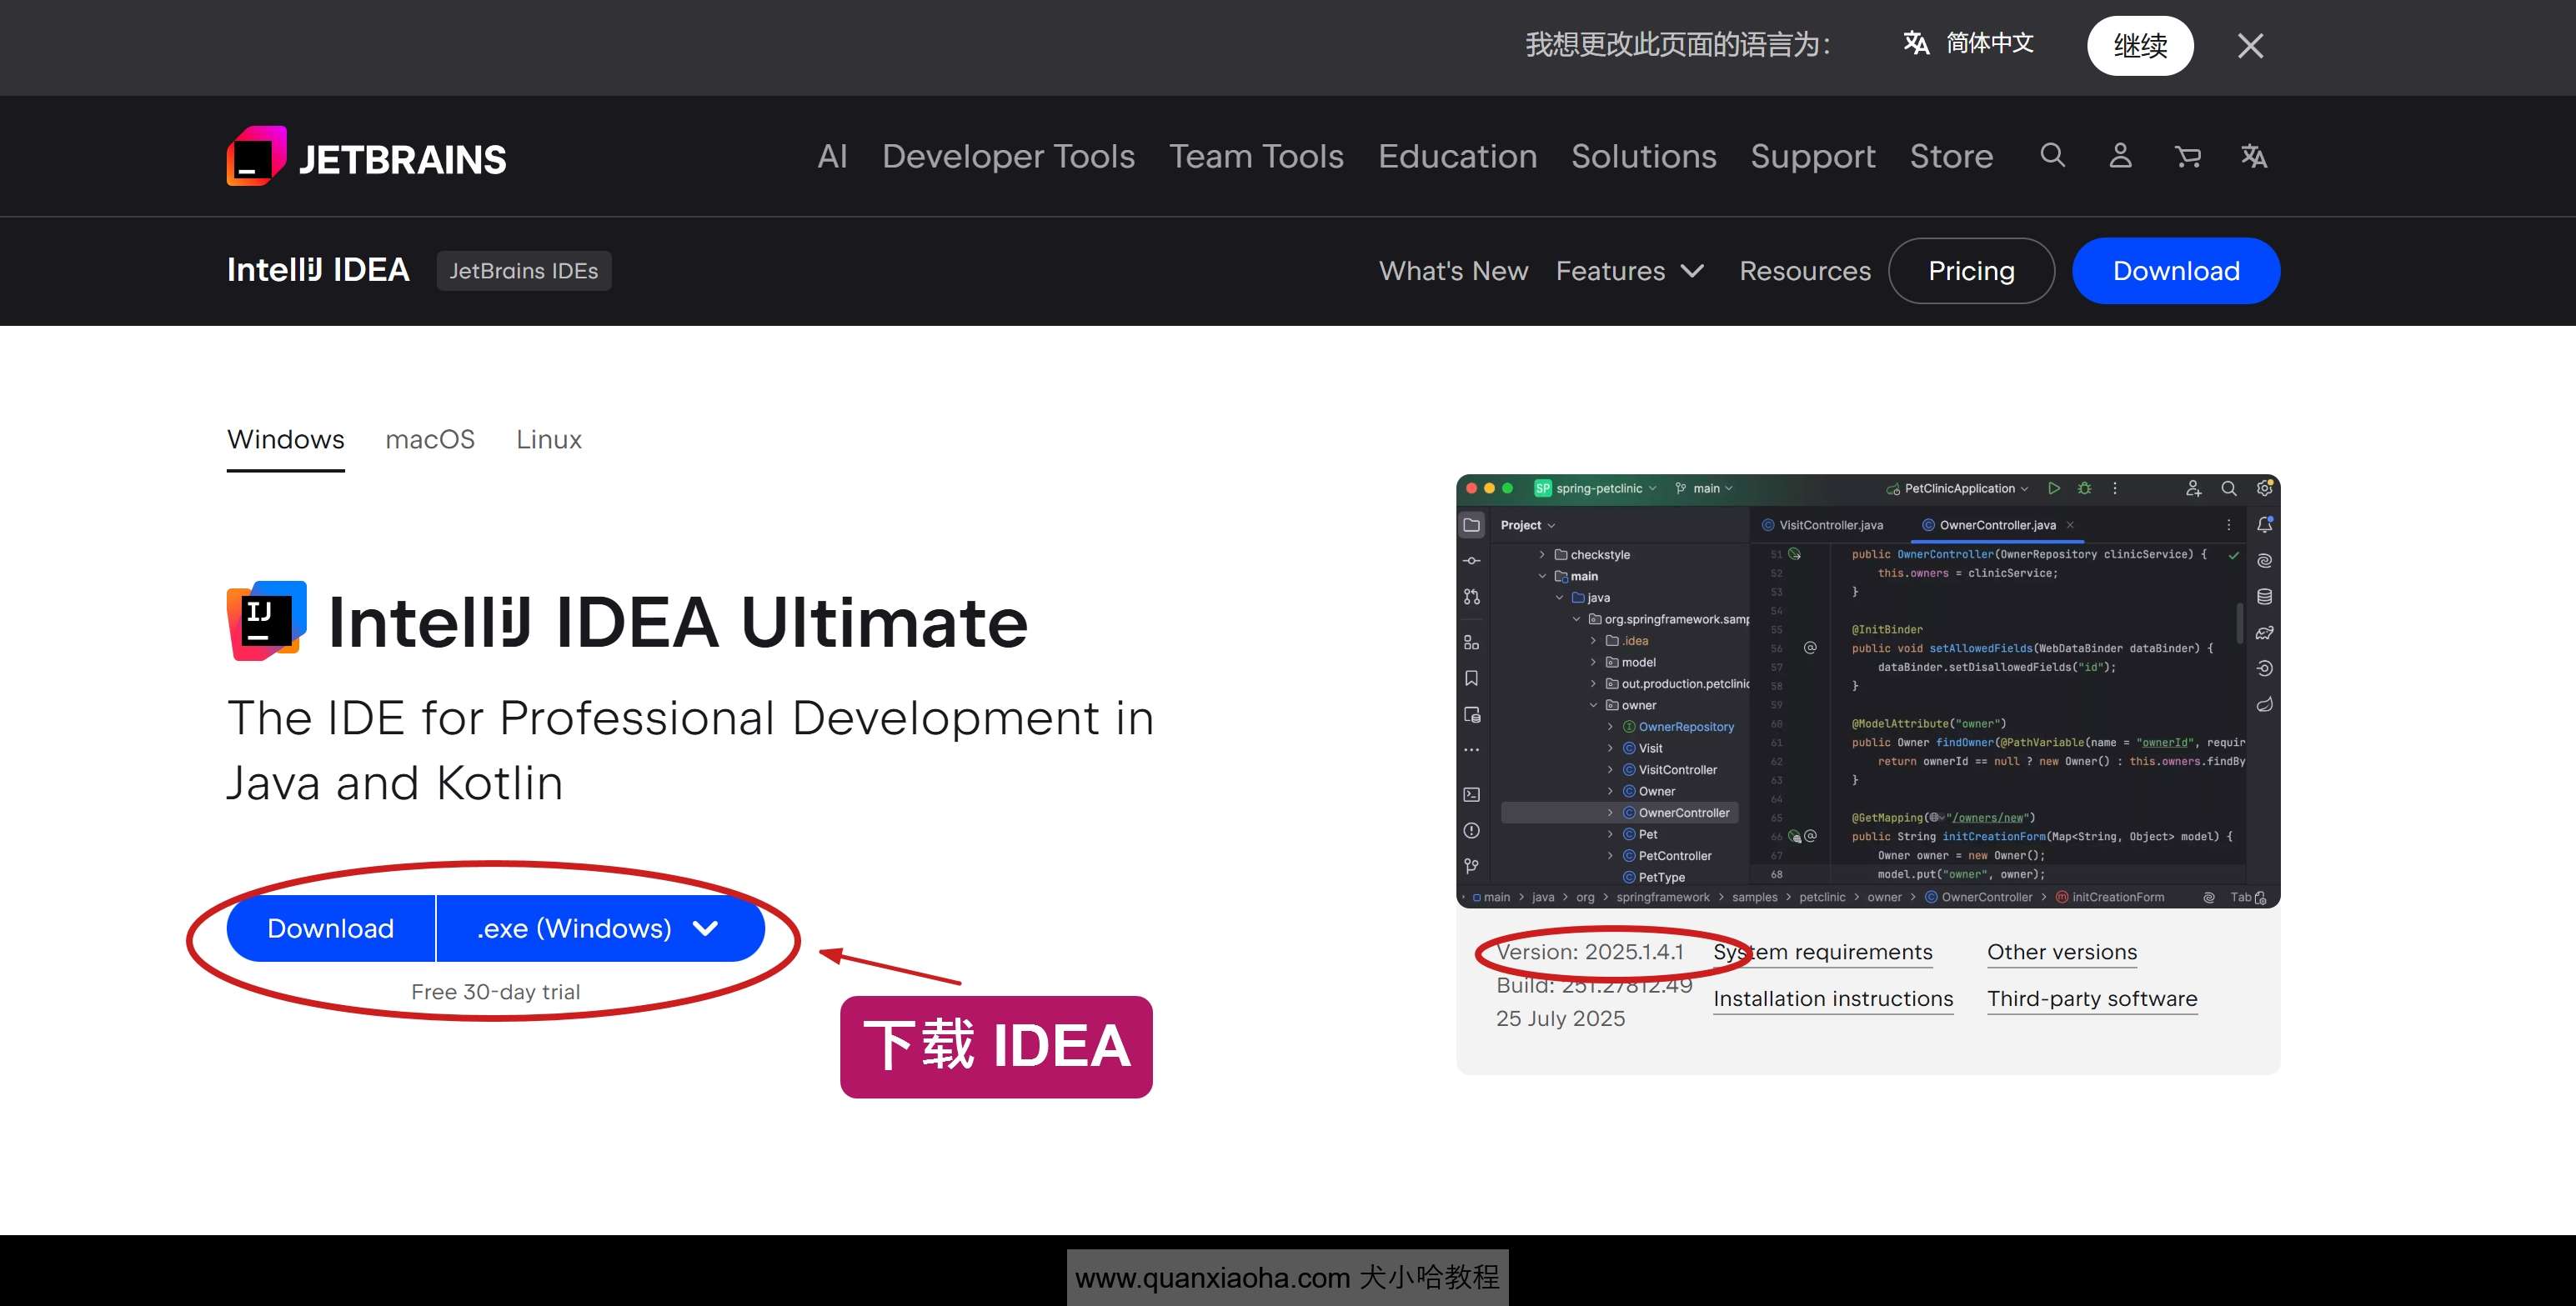2576x1306 pixels.
Task: Open the Store menu
Action: coord(1951,156)
